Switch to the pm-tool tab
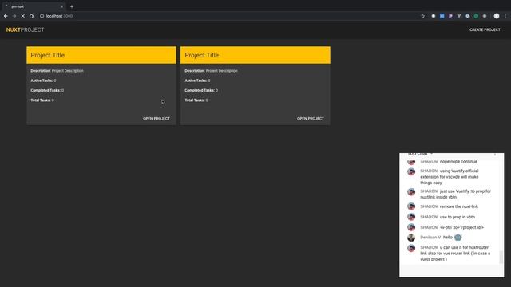 [x=34, y=6]
